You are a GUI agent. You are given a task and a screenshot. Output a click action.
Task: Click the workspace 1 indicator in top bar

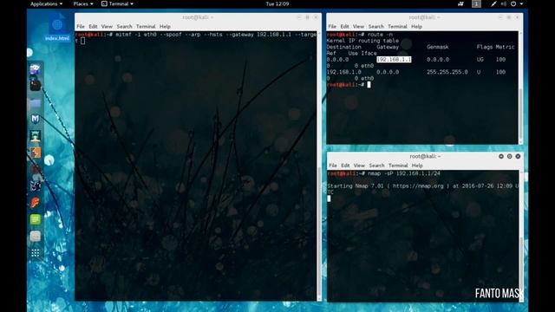click(x=476, y=3)
